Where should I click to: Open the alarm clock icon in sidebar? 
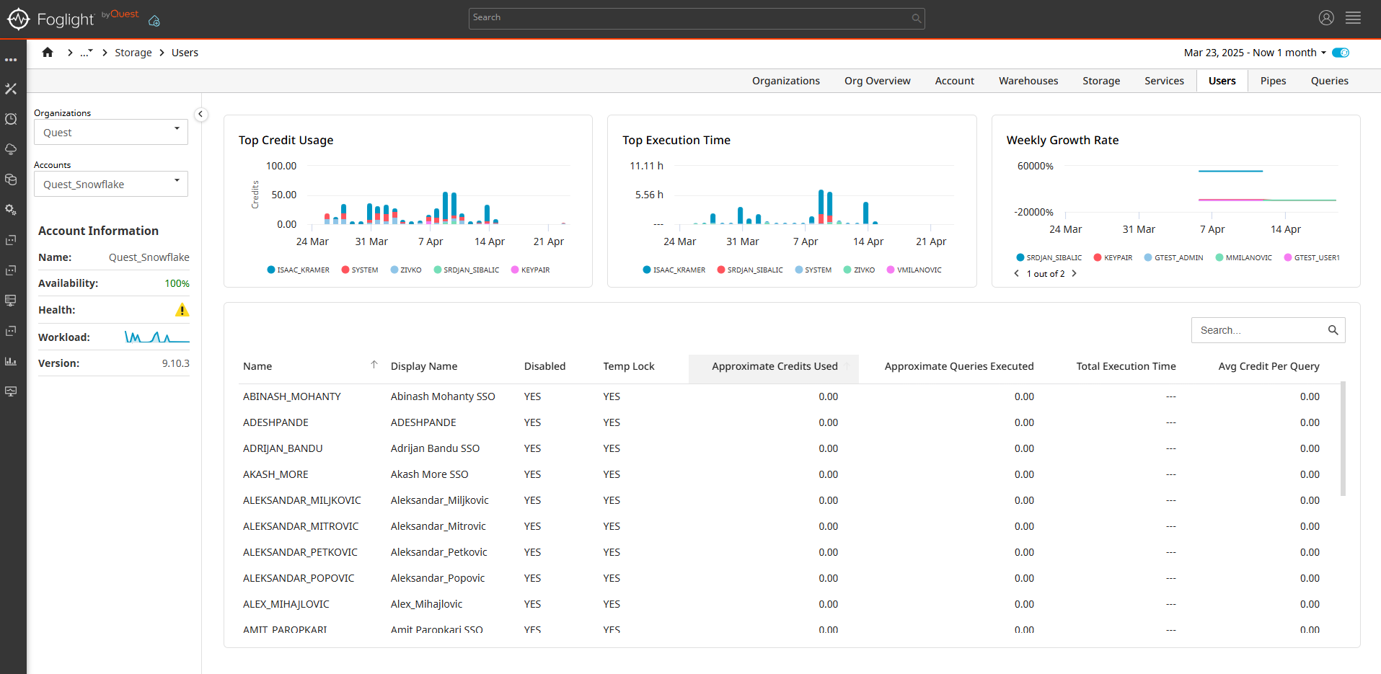point(11,119)
